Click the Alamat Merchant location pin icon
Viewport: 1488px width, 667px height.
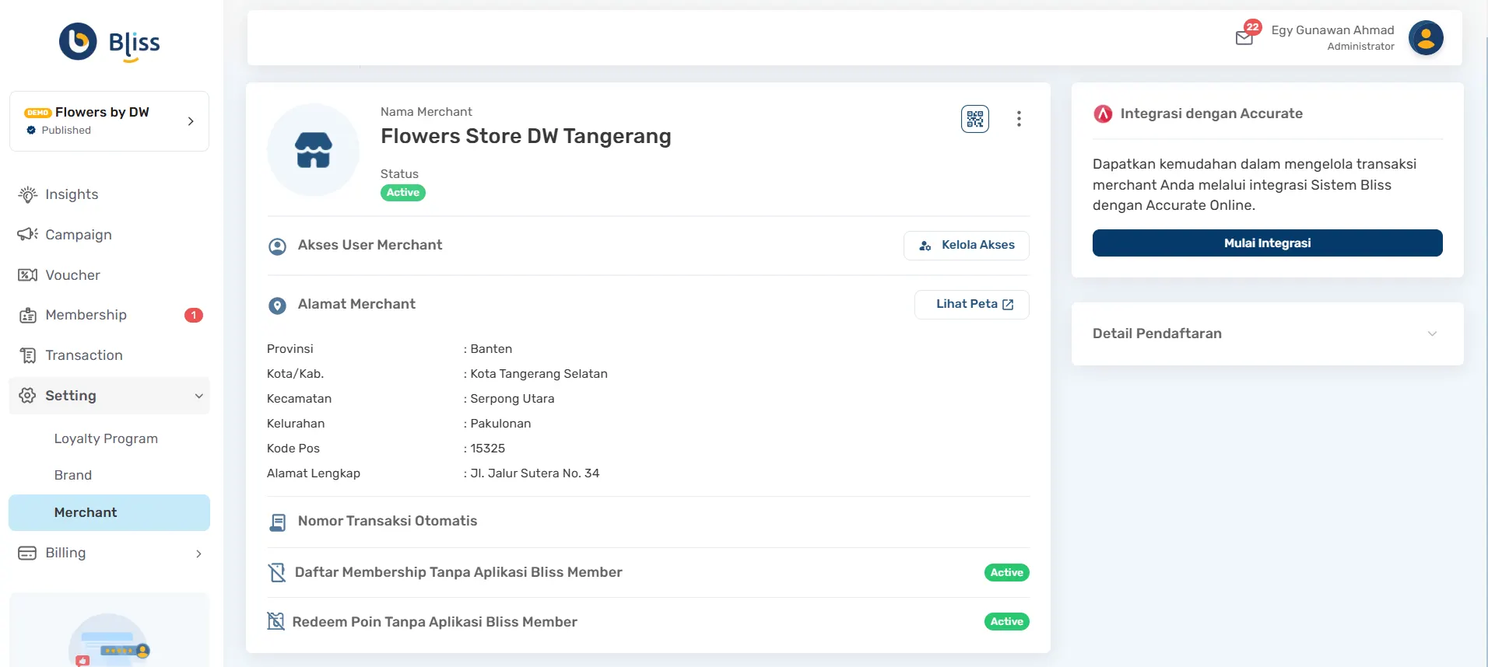[277, 306]
